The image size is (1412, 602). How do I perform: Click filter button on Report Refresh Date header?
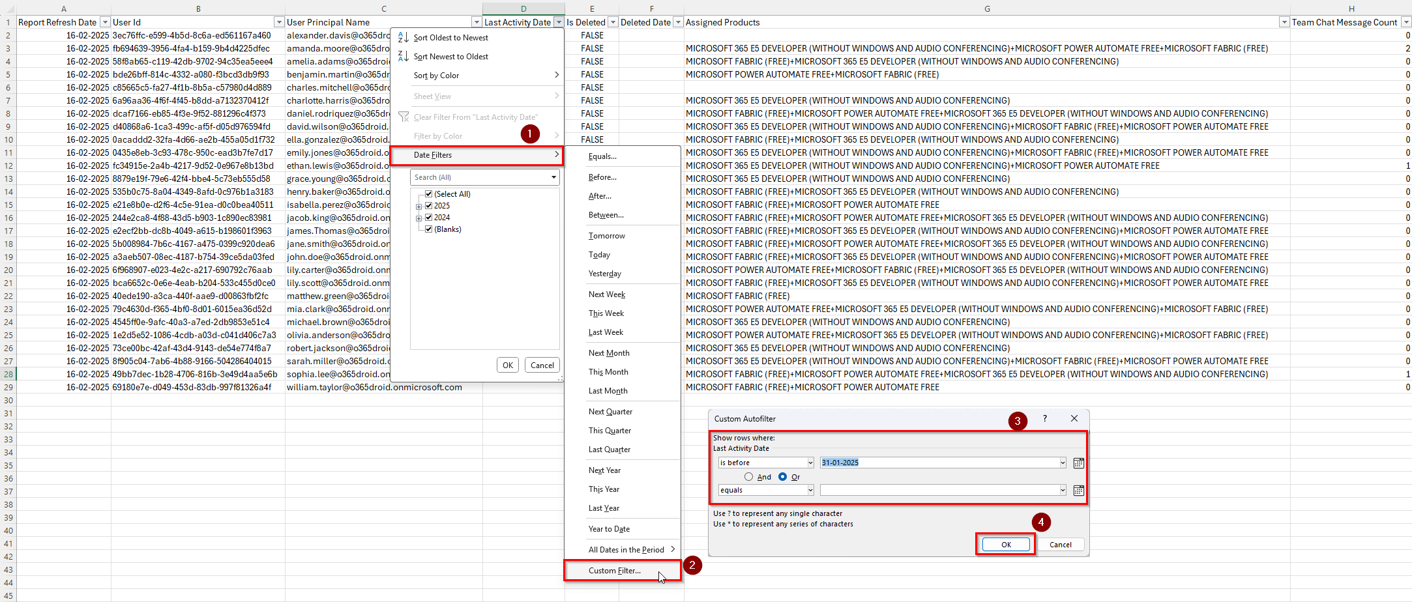pyautogui.click(x=104, y=21)
